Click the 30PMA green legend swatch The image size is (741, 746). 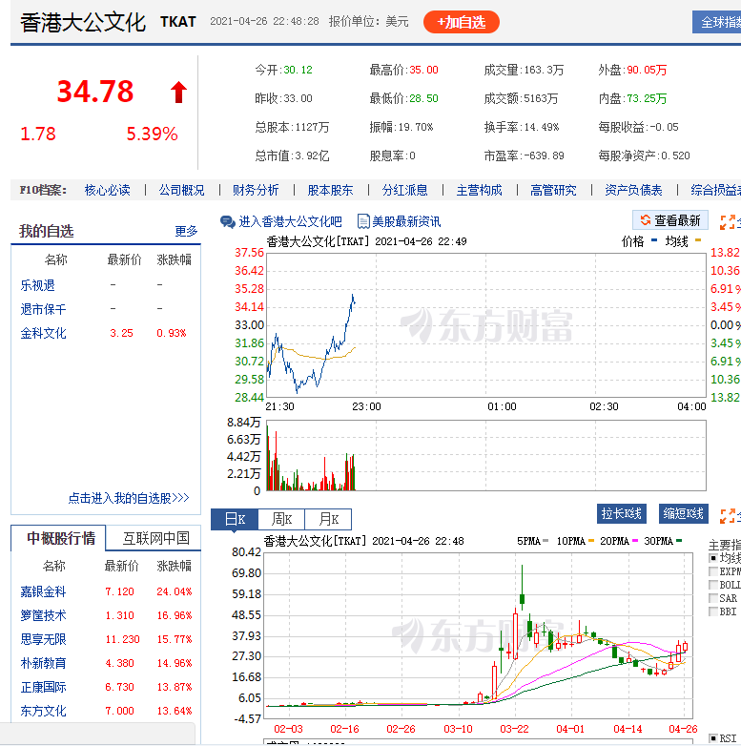tap(679, 541)
